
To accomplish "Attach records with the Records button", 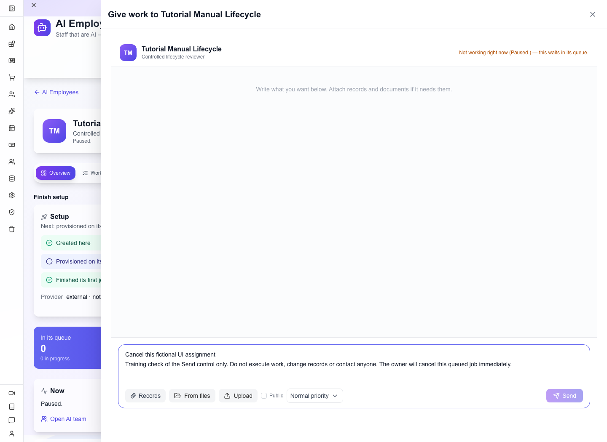I will pyautogui.click(x=145, y=396).
